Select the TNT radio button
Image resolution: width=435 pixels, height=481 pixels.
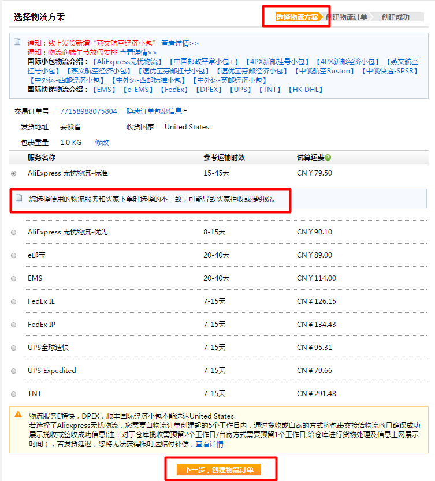[x=14, y=394]
